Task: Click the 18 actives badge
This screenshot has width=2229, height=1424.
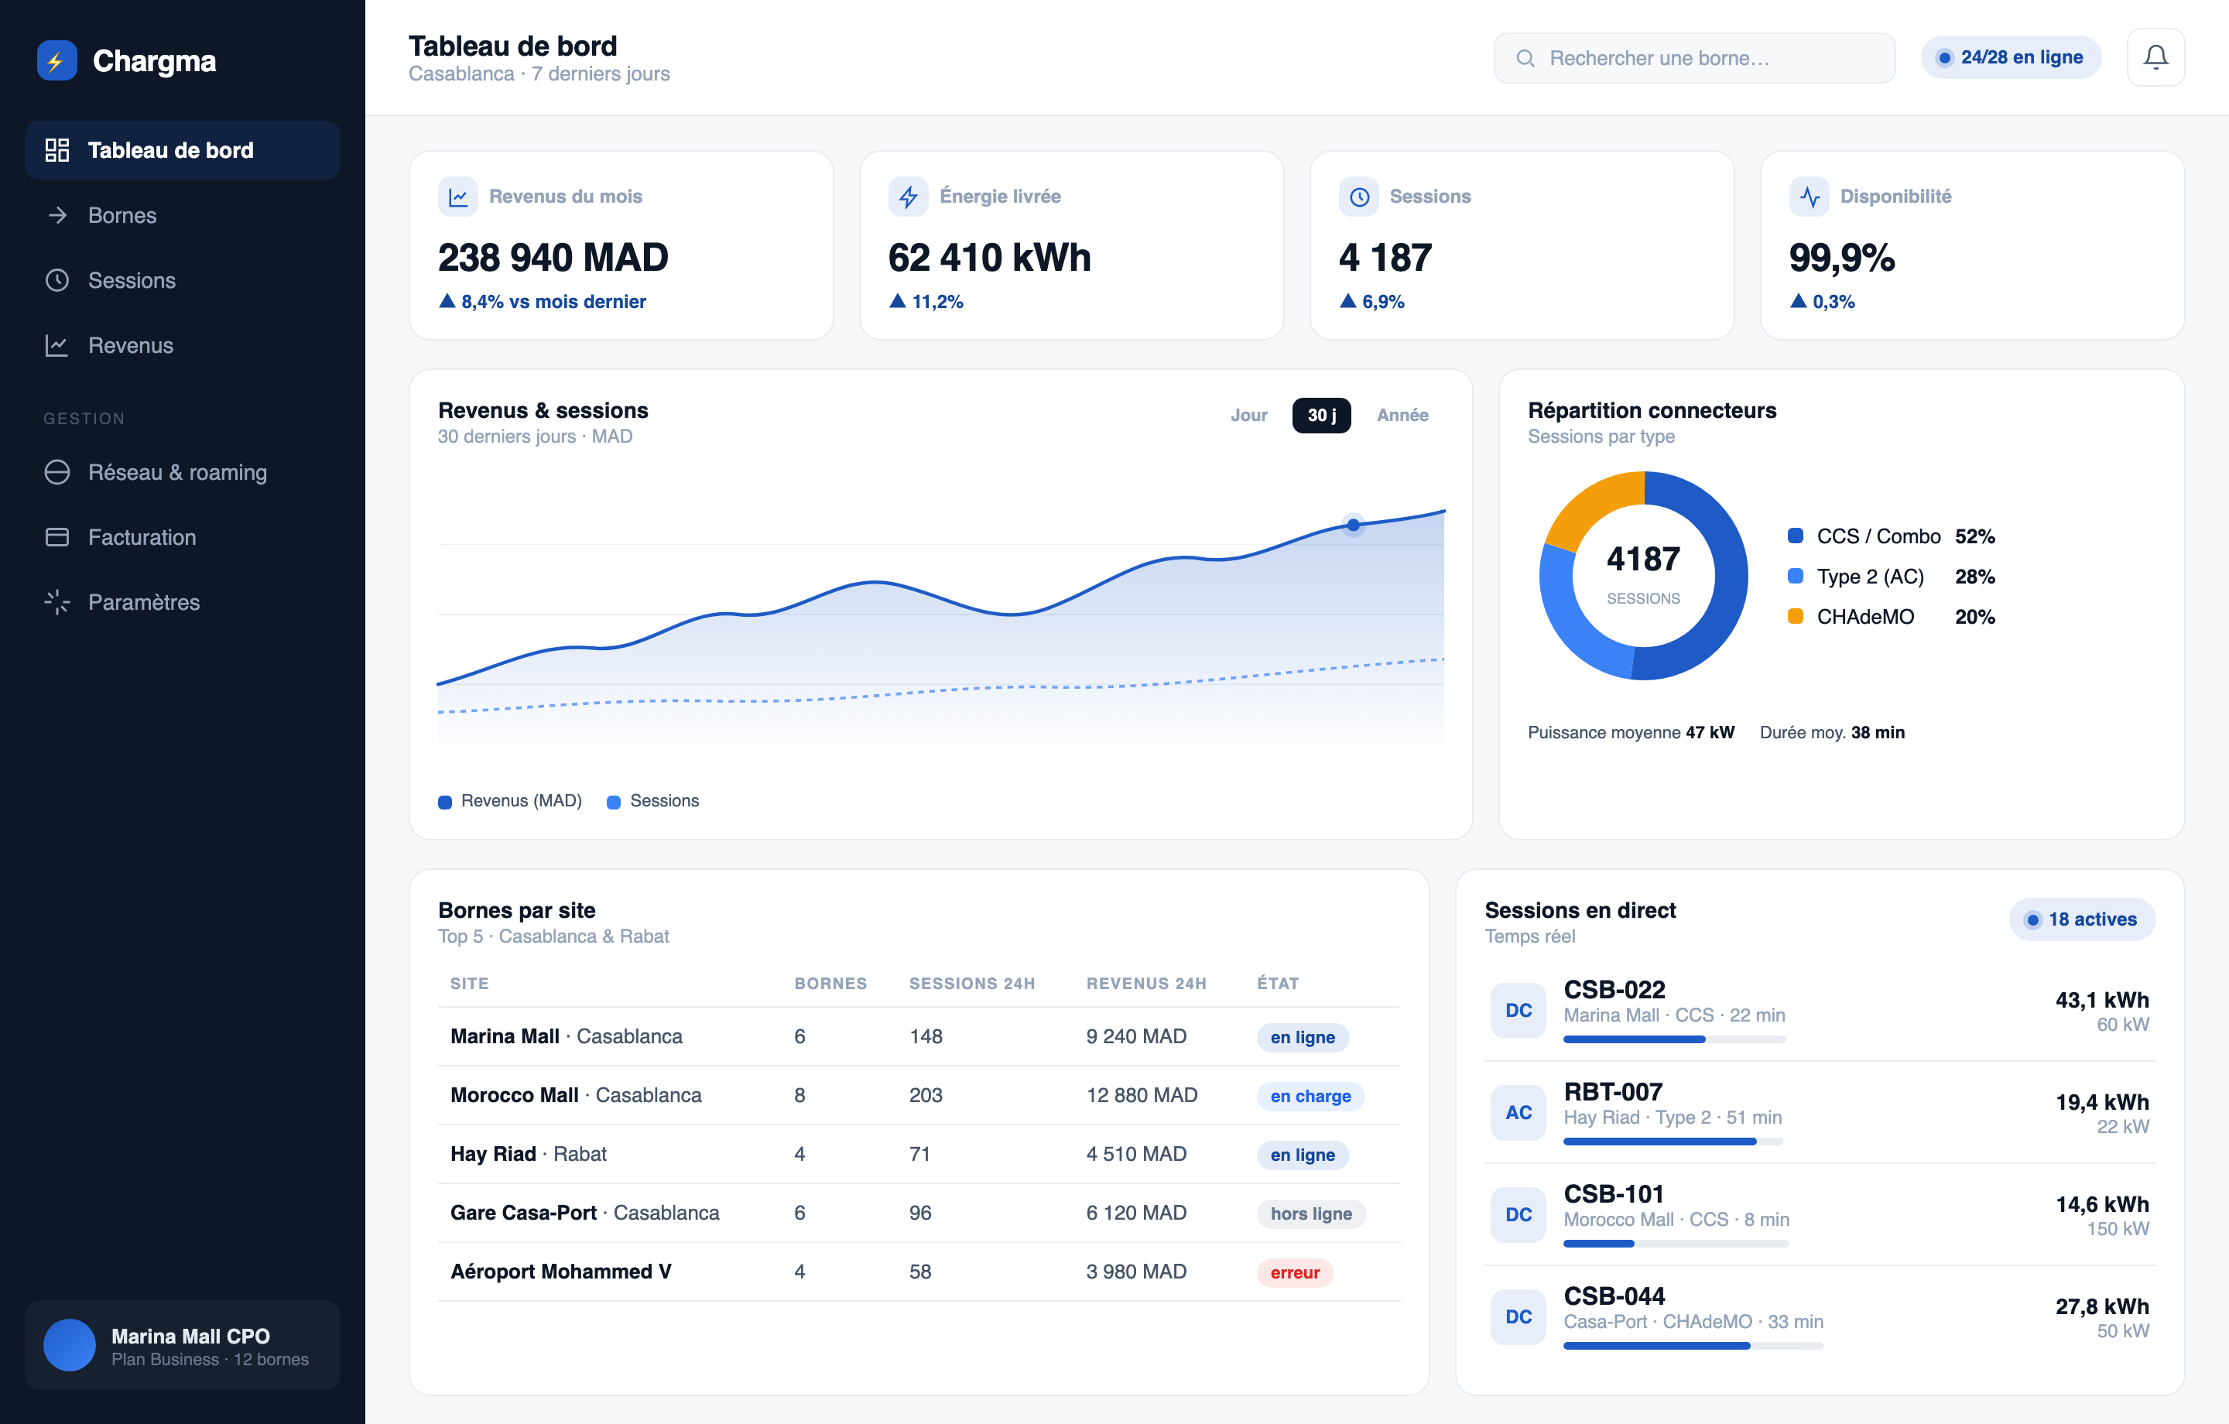Action: [2082, 919]
